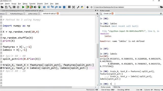
Task: Browse working directory via folder icon
Action: [161, 7]
